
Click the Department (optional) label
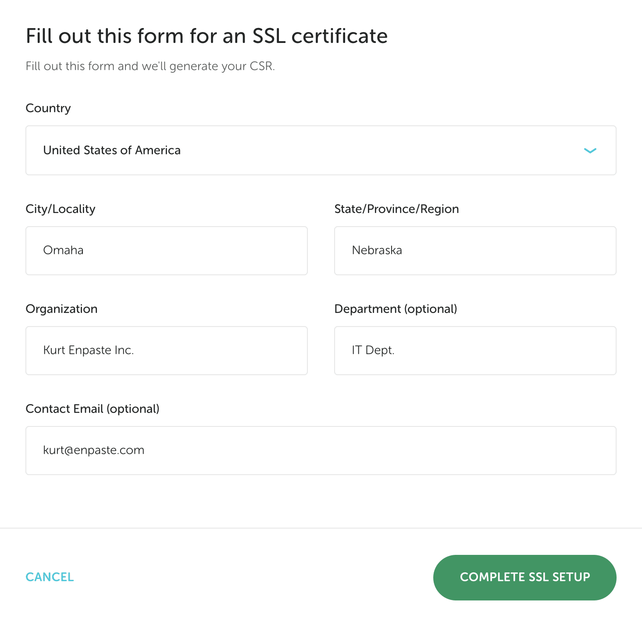pos(396,309)
